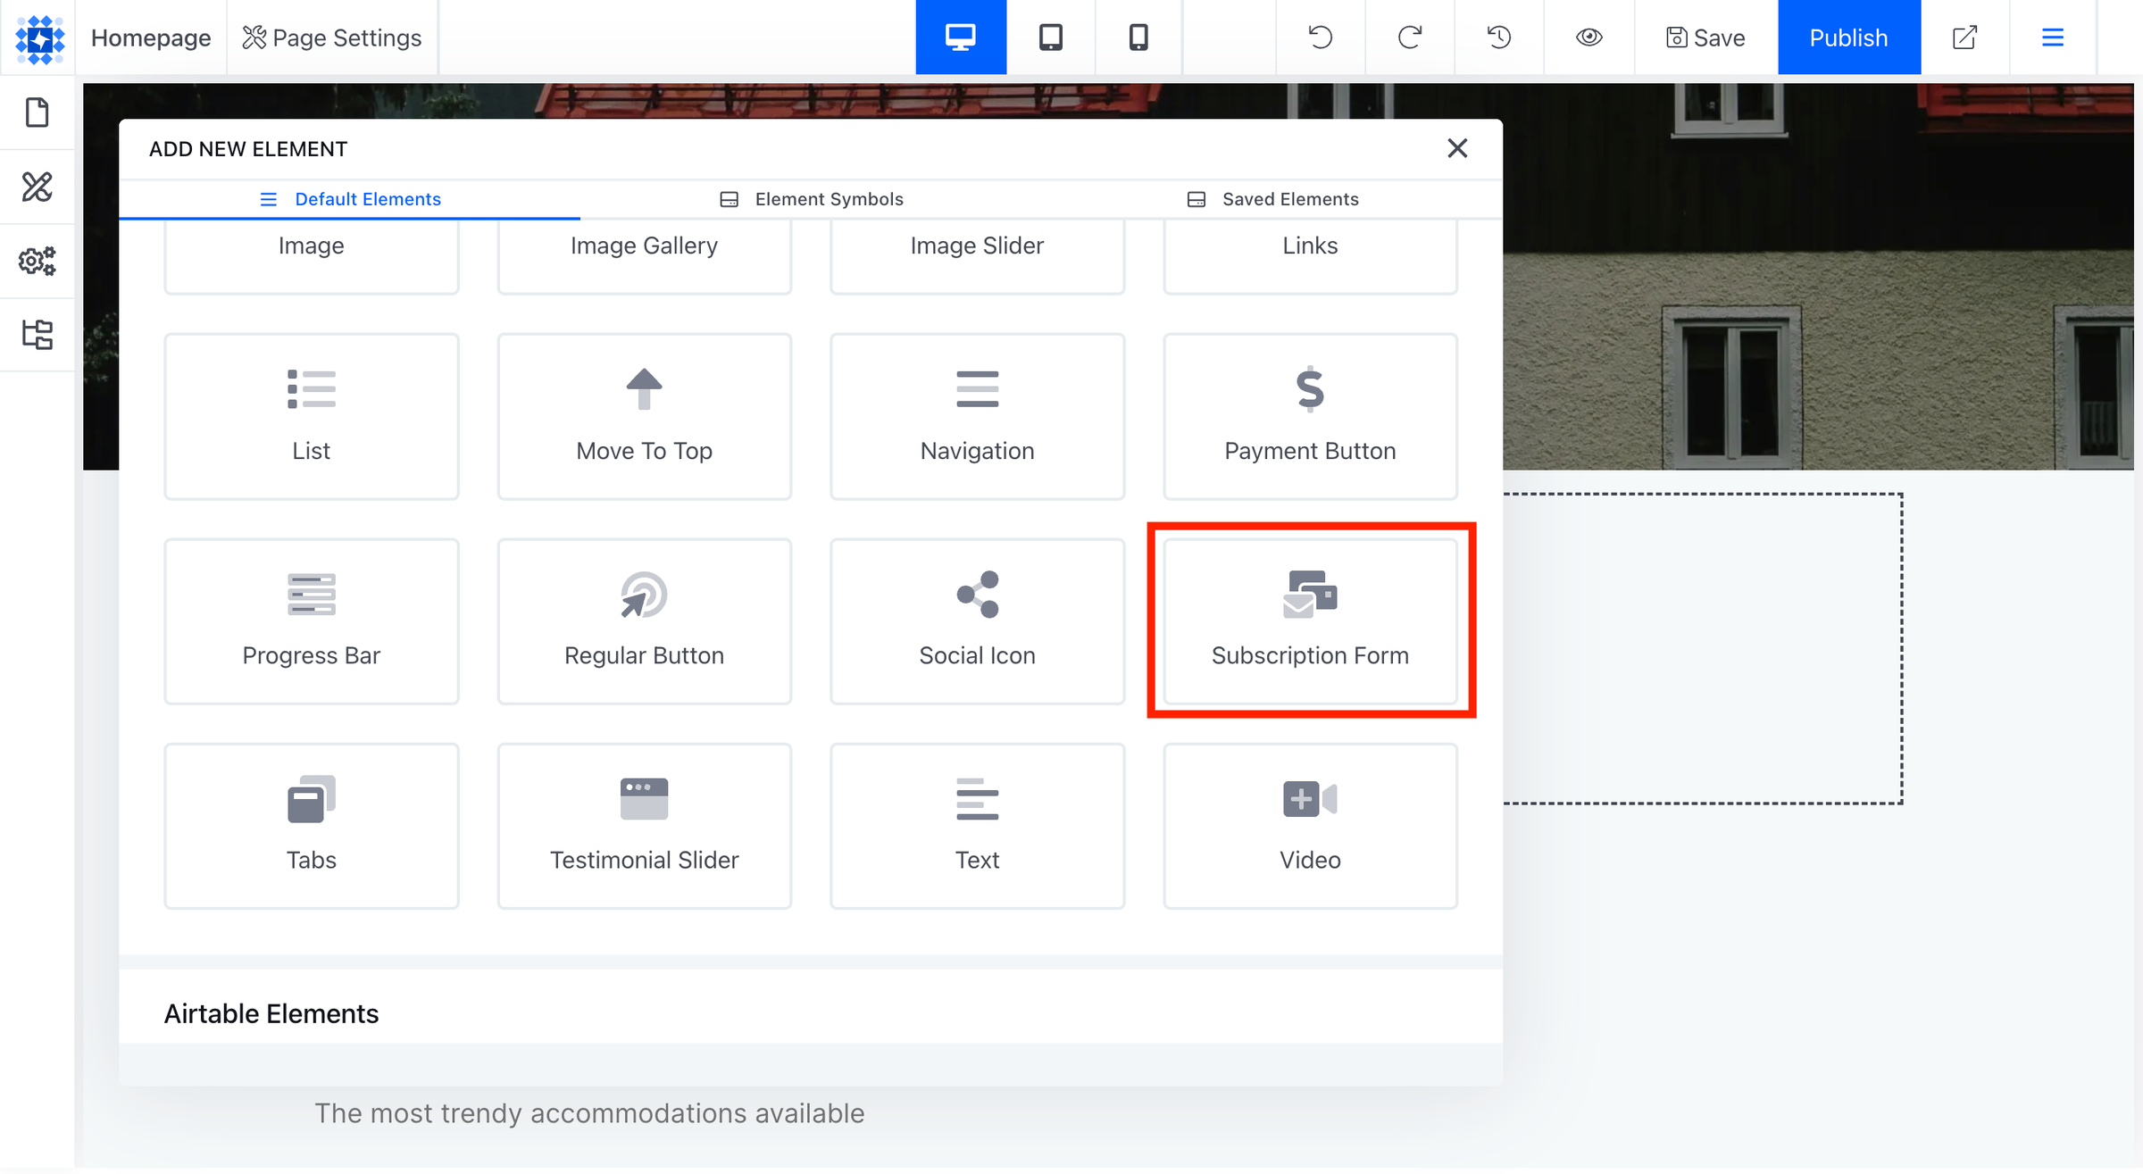Click the Default Elements tab
Image resolution: width=2143 pixels, height=1174 pixels.
coord(366,198)
